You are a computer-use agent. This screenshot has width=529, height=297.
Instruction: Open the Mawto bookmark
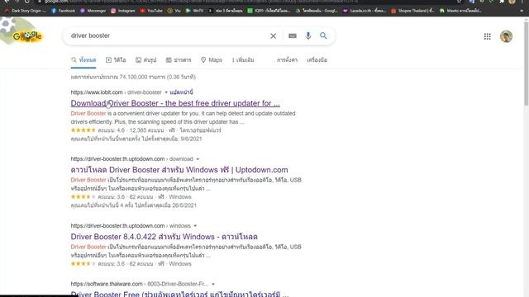[x=461, y=11]
